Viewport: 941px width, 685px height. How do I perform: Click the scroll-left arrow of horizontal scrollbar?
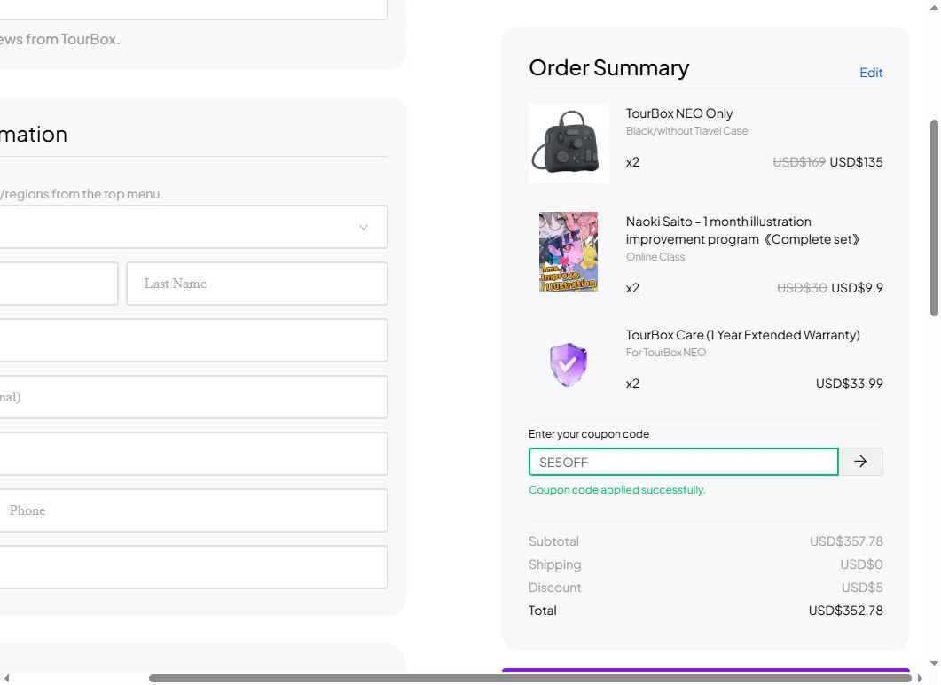click(6, 679)
